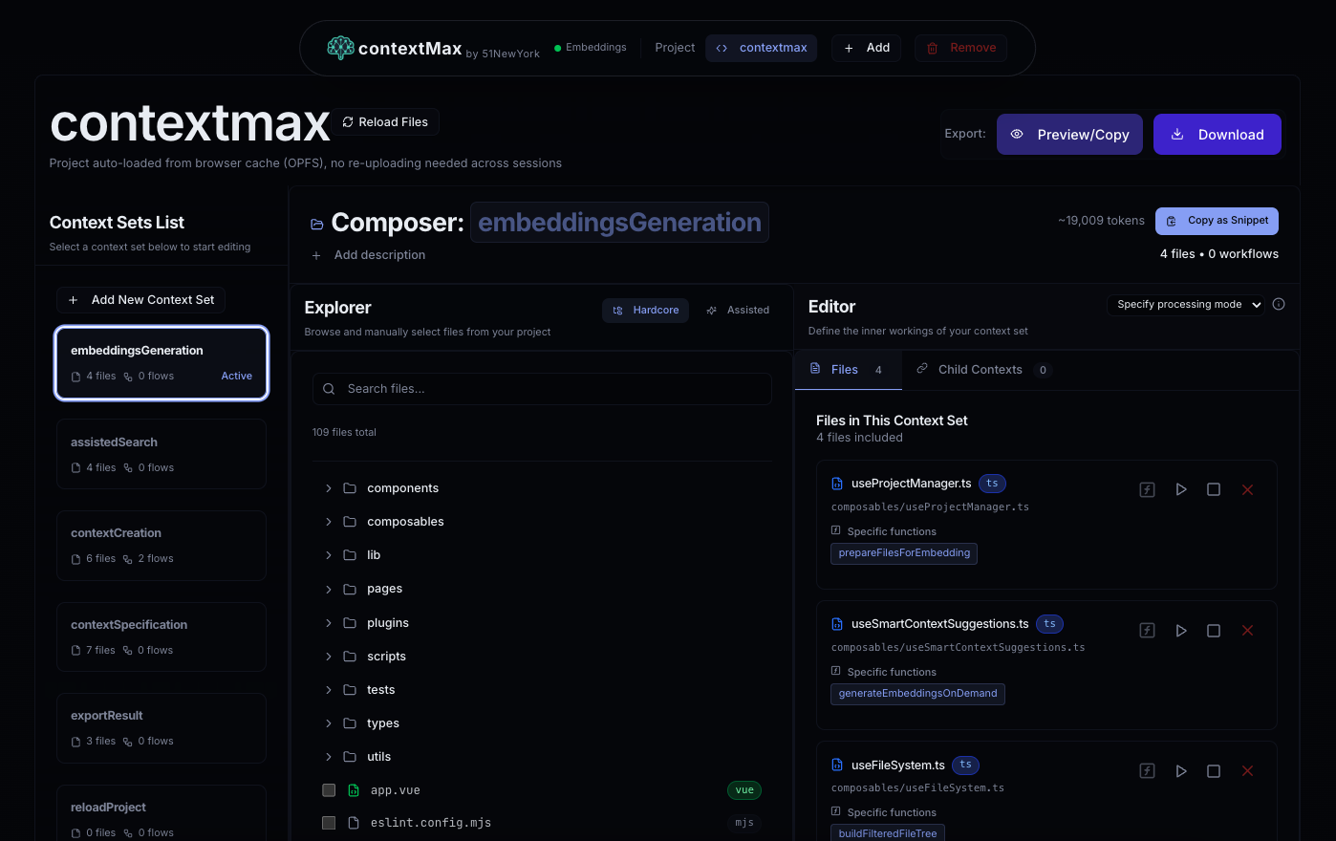Click Add New Context Set button
This screenshot has width=1336, height=841.
[141, 300]
